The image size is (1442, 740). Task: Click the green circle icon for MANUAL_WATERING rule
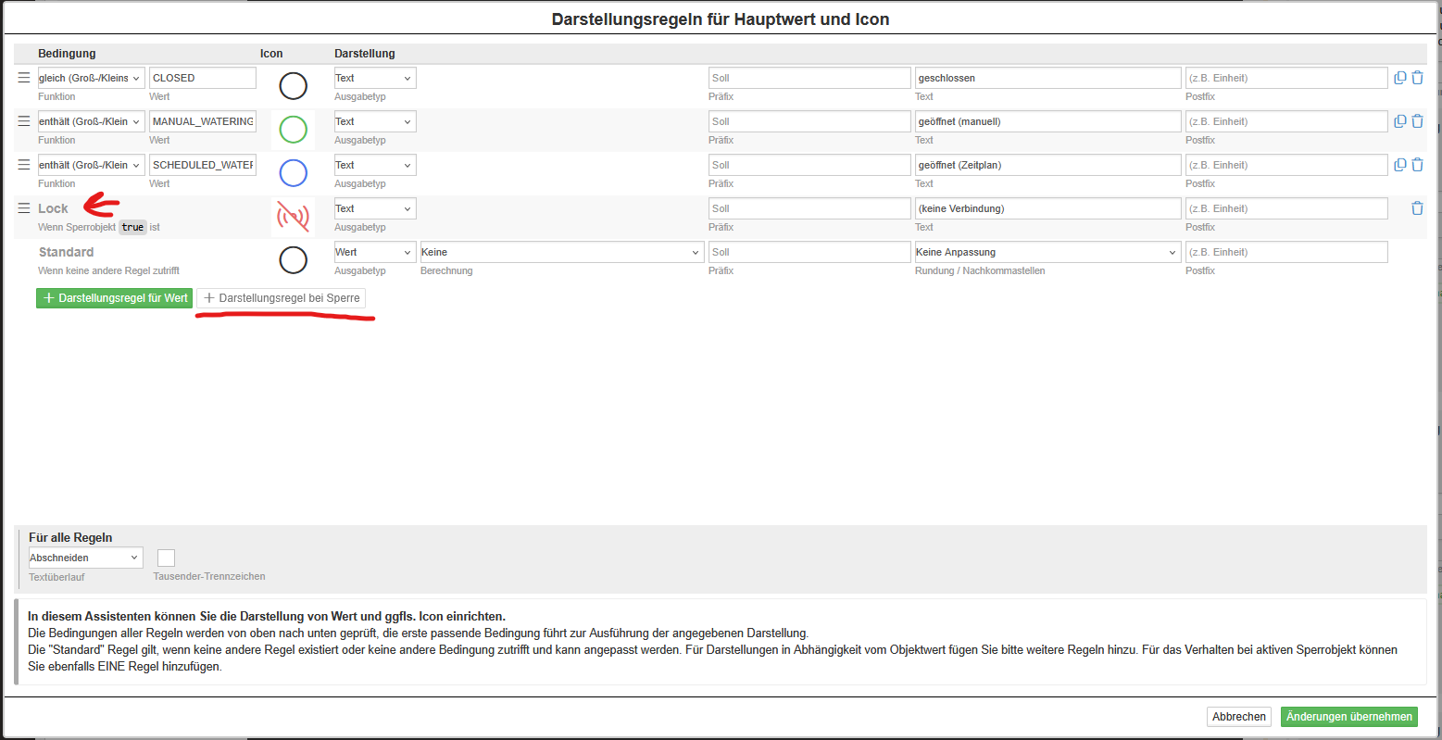pyautogui.click(x=293, y=130)
